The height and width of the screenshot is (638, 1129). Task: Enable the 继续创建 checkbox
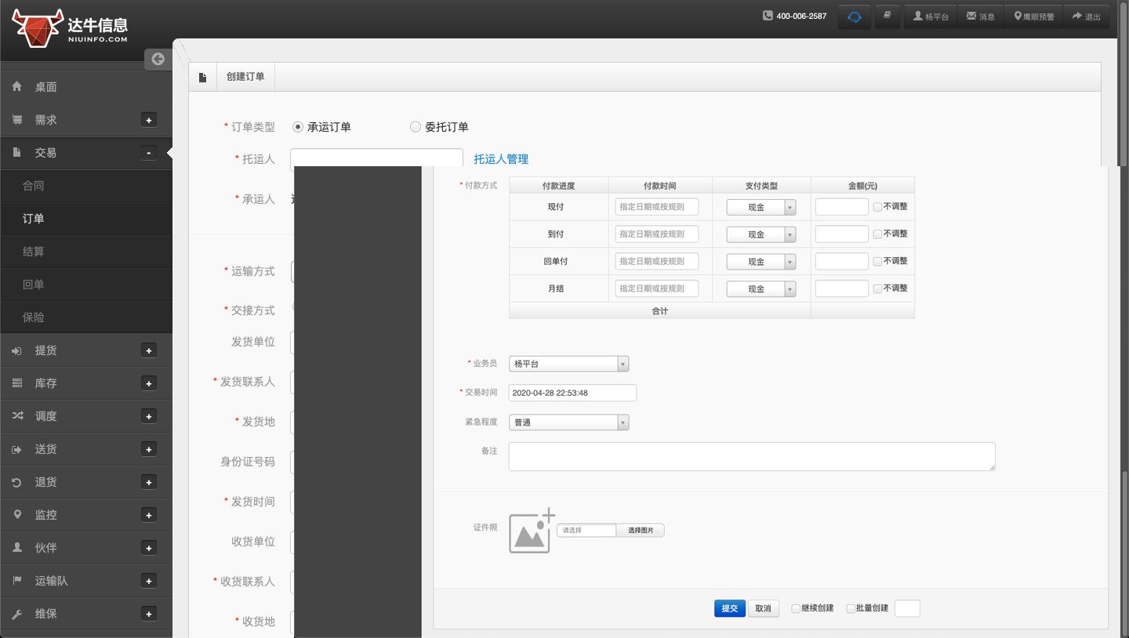point(796,609)
